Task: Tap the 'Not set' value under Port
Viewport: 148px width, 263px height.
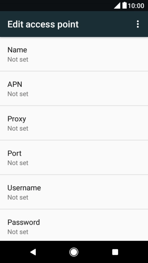Action: pos(18,163)
